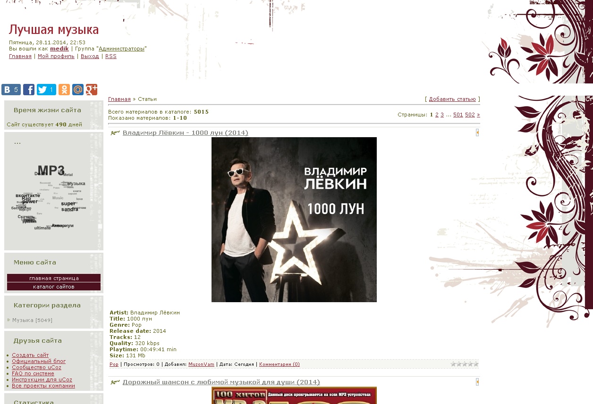This screenshot has width=593, height=404.
Task: Go to page 3 of catalog
Action: (442, 115)
